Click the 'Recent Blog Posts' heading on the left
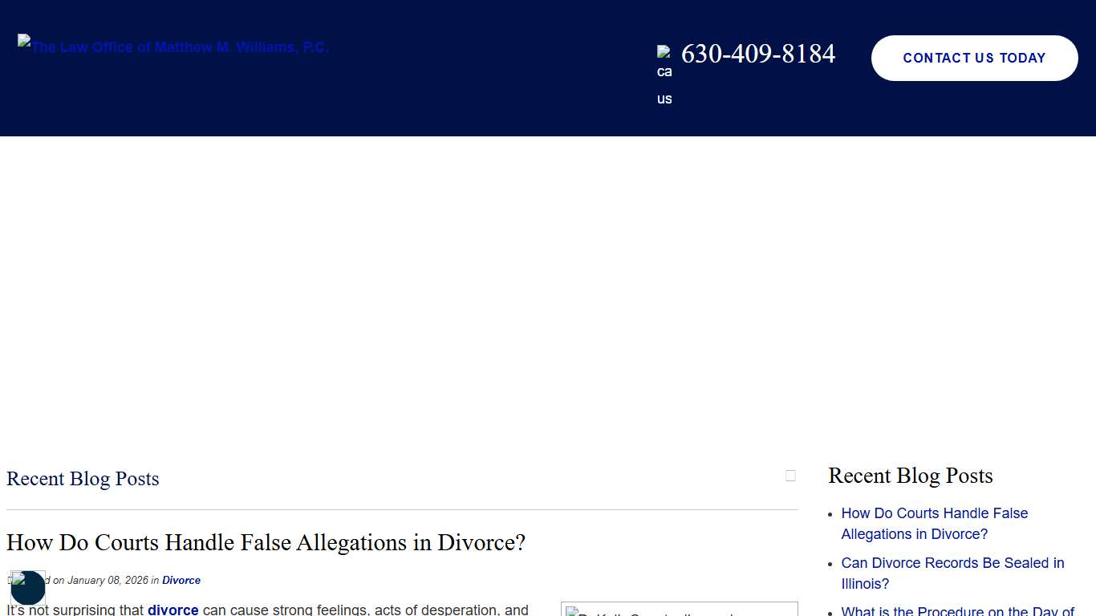The width and height of the screenshot is (1096, 616). (83, 479)
